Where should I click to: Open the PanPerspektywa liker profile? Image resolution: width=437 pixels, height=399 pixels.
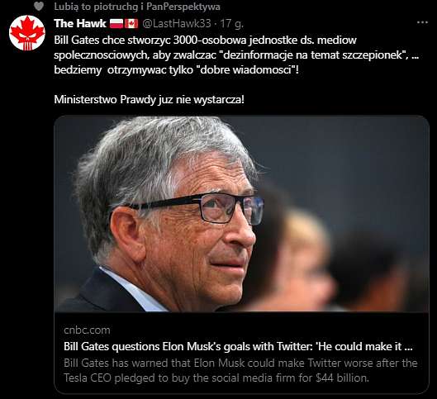pyautogui.click(x=183, y=7)
